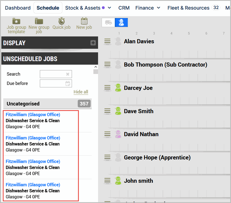Click the Bob Thompson drag handle
The width and height of the screenshot is (231, 203).
tap(107, 64)
